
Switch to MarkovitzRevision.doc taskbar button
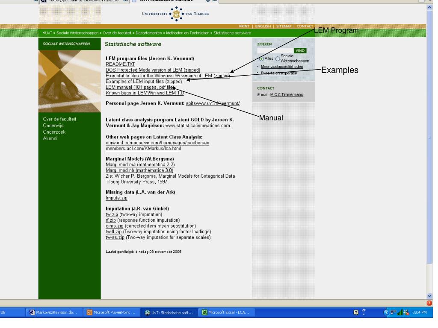pyautogui.click(x=53, y=312)
